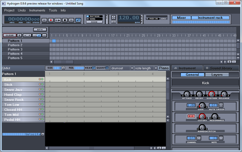Mute the Closed HH instrument
This screenshot has height=152, width=242.
[x=40, y=109]
